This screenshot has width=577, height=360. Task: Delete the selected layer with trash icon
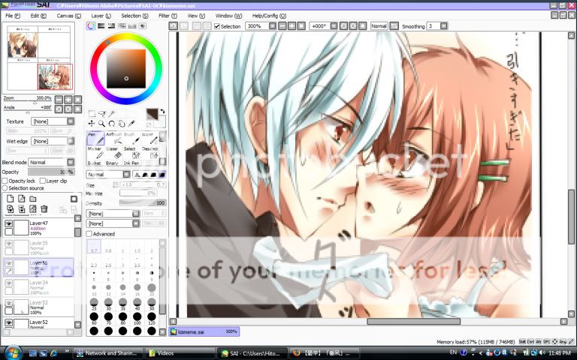pos(44,209)
